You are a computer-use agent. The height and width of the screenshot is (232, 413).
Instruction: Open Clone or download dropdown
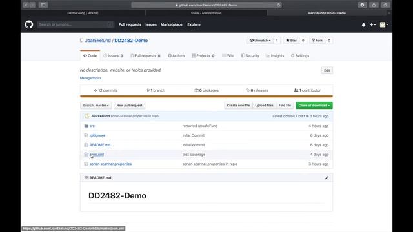(x=314, y=106)
